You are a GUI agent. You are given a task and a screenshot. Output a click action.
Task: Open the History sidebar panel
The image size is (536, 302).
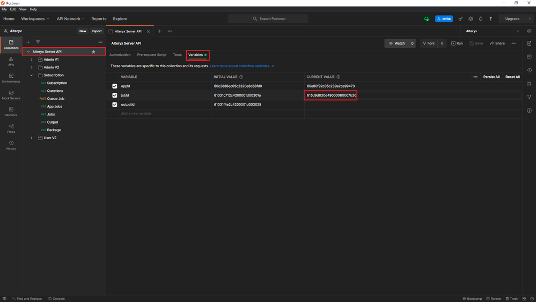(11, 145)
